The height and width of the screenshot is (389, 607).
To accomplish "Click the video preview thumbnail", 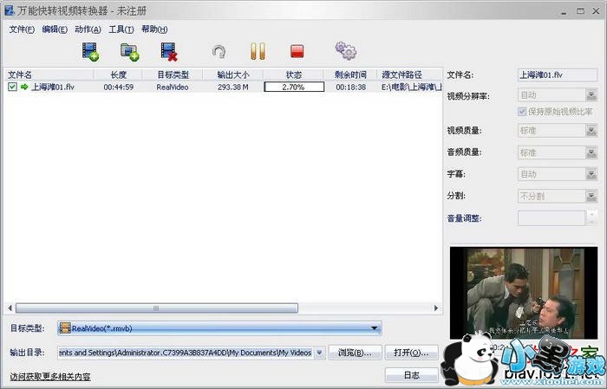I will pos(524,293).
